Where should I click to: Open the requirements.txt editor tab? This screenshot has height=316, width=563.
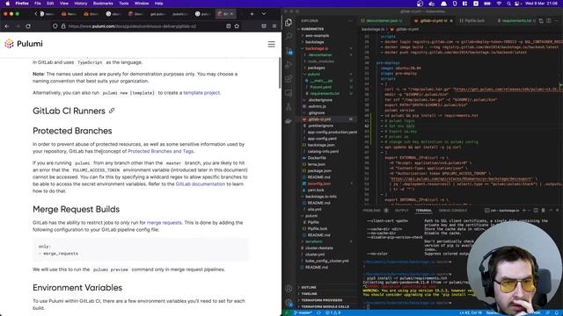click(x=516, y=21)
